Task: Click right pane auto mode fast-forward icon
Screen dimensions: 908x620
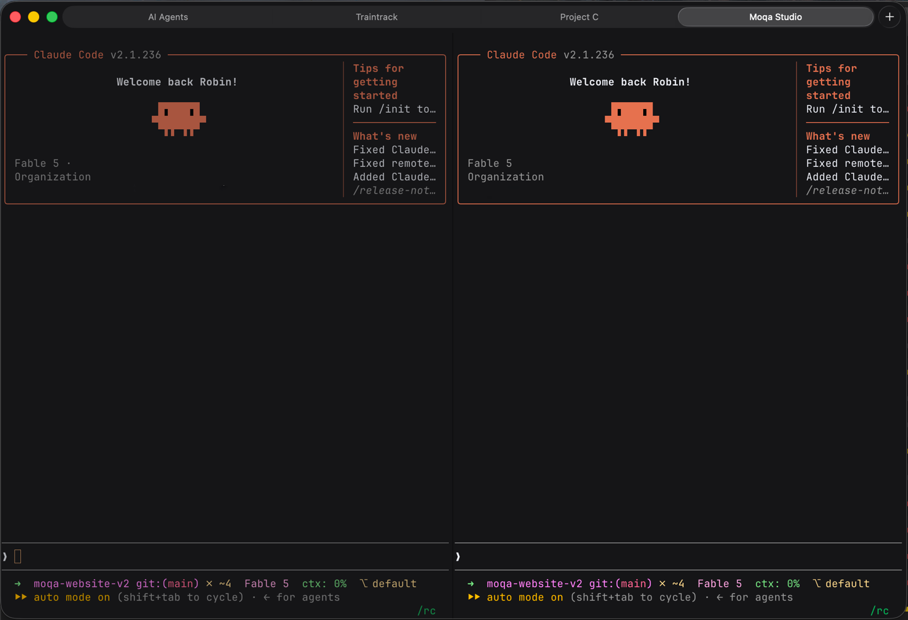Action: [474, 597]
